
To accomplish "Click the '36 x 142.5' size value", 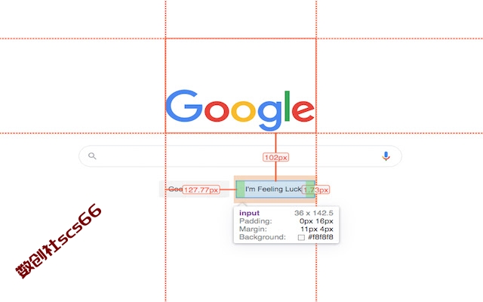I will pos(314,213).
